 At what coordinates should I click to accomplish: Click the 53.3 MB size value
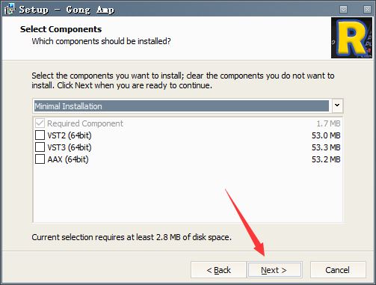point(326,147)
